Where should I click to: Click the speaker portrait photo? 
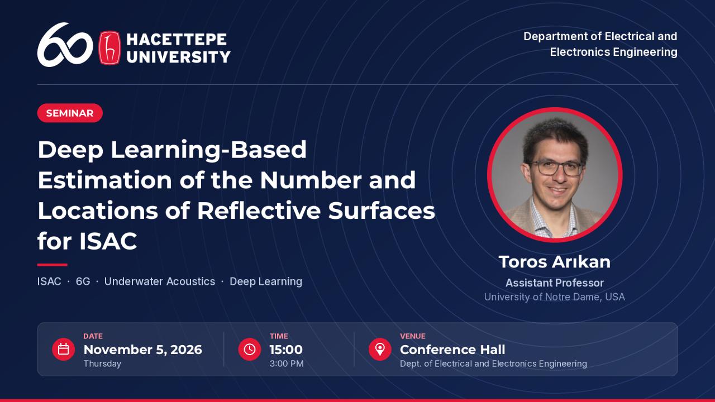point(555,175)
